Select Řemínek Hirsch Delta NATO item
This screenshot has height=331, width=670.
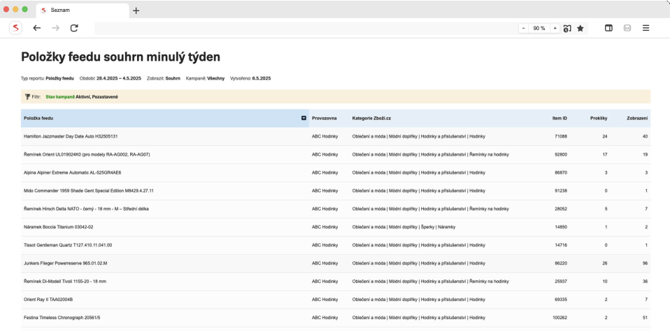pyautogui.click(x=86, y=209)
